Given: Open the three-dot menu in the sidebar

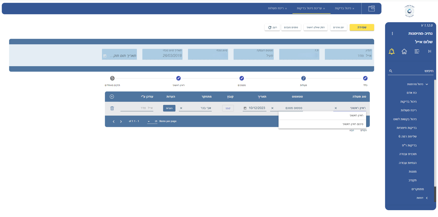Looking at the screenshot, I should click(392, 33).
